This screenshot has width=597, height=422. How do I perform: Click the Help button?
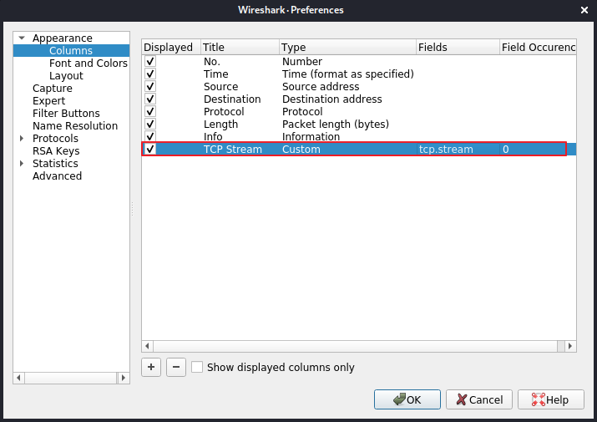point(550,399)
